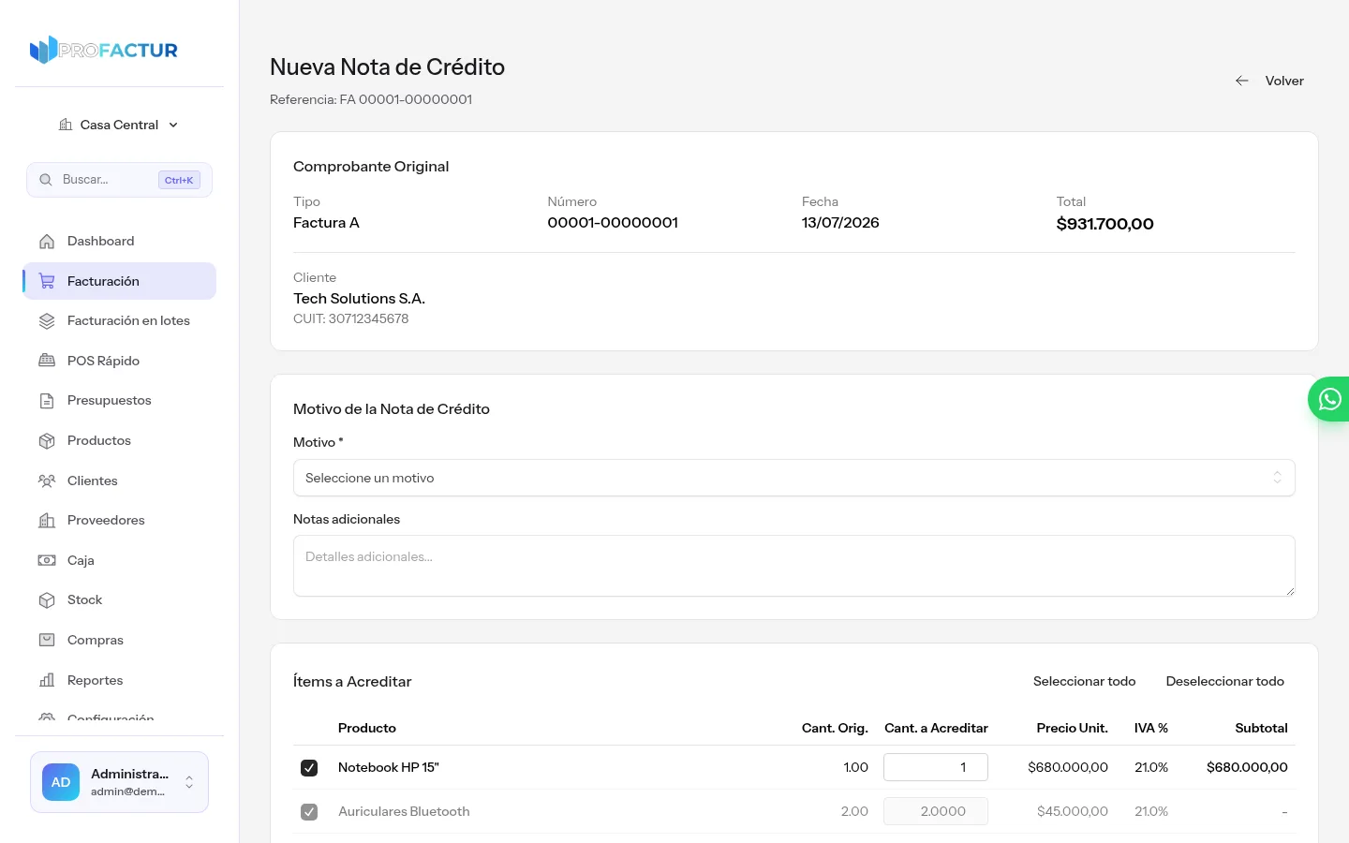Click the Compras inbox icon

coord(47,641)
